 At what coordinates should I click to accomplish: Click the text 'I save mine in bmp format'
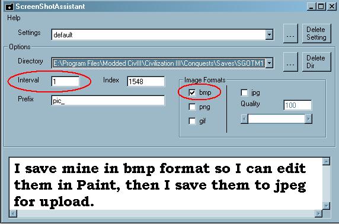111,168
